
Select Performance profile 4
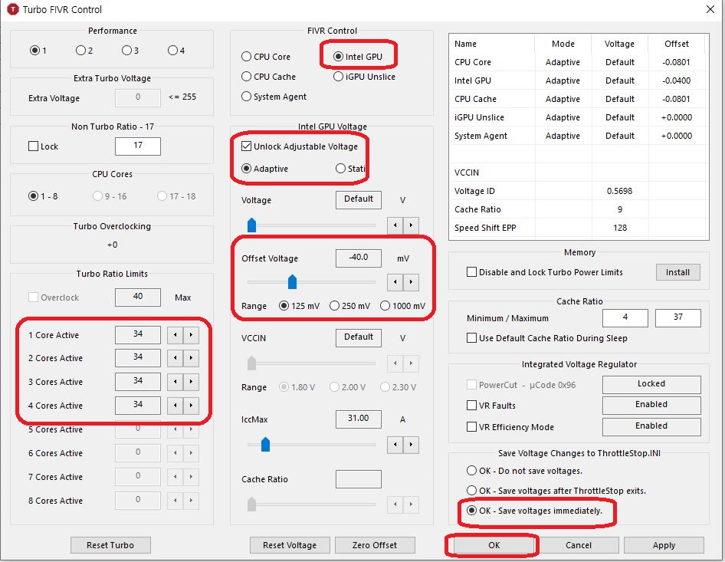coord(176,51)
